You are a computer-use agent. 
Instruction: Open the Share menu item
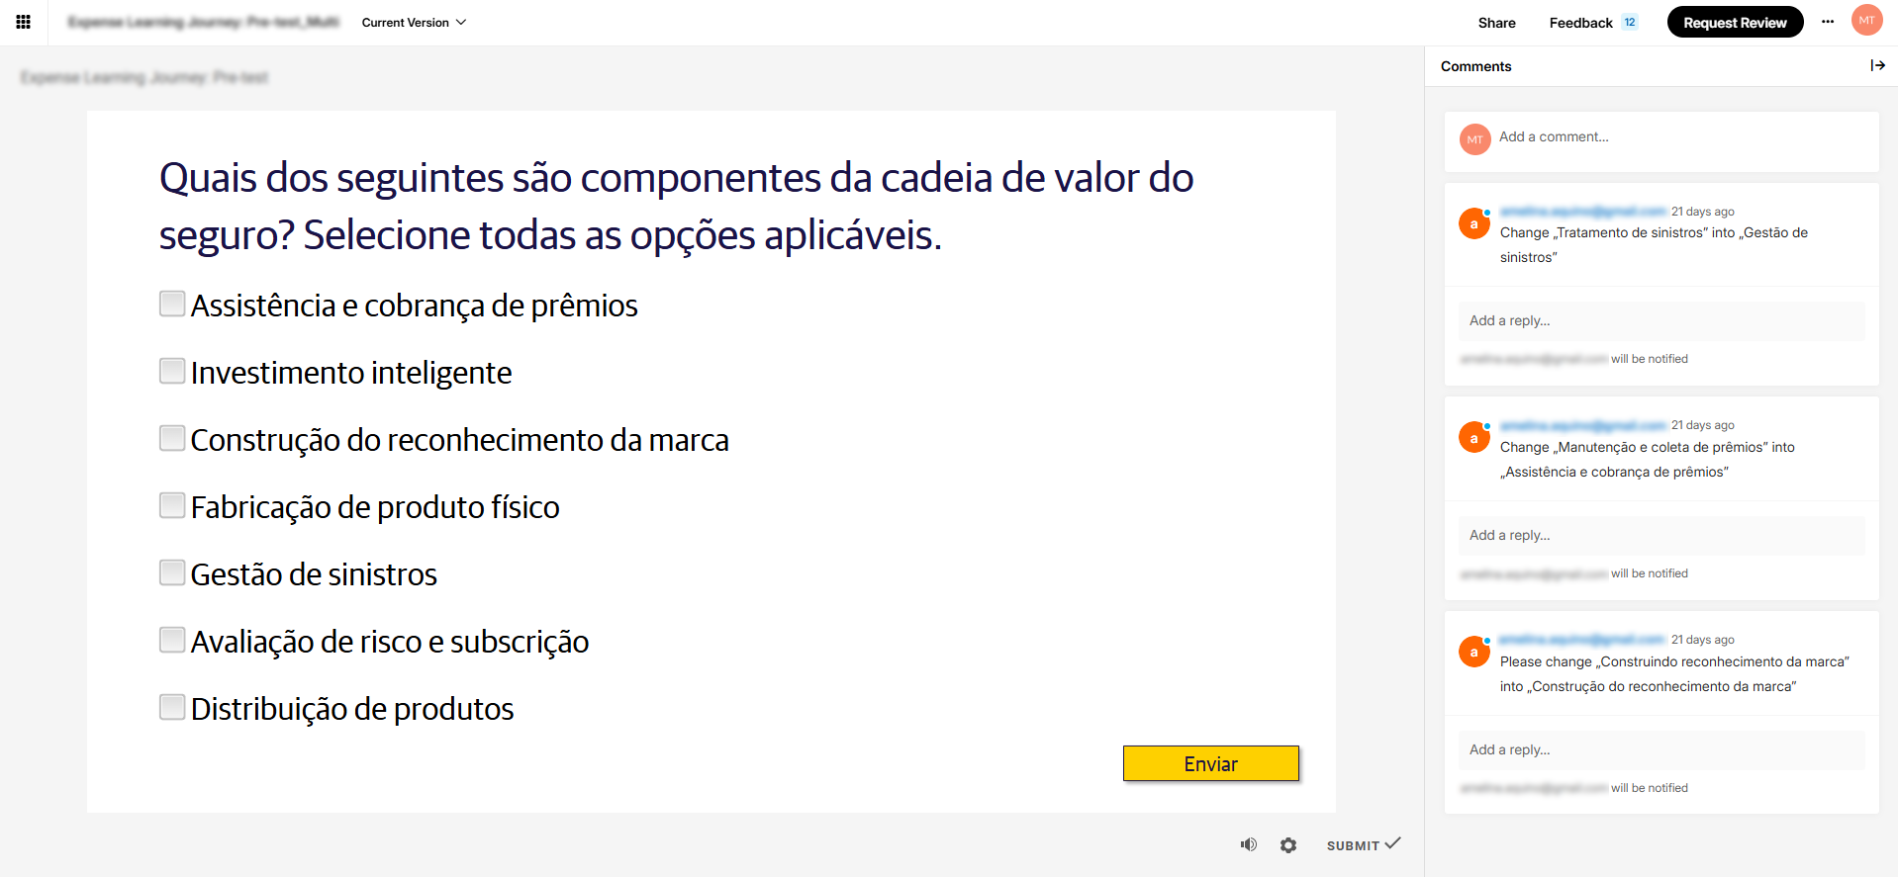point(1496,23)
